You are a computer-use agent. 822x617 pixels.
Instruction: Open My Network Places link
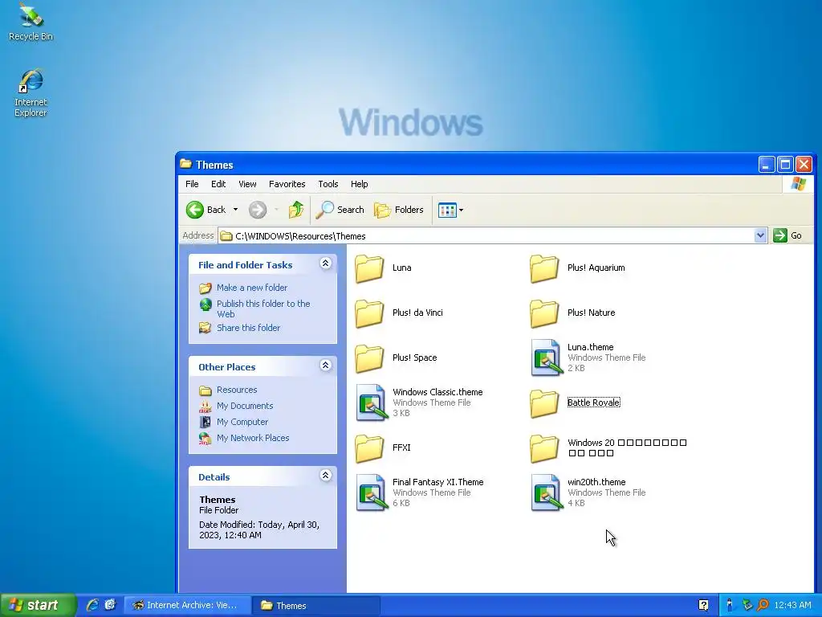tap(253, 438)
